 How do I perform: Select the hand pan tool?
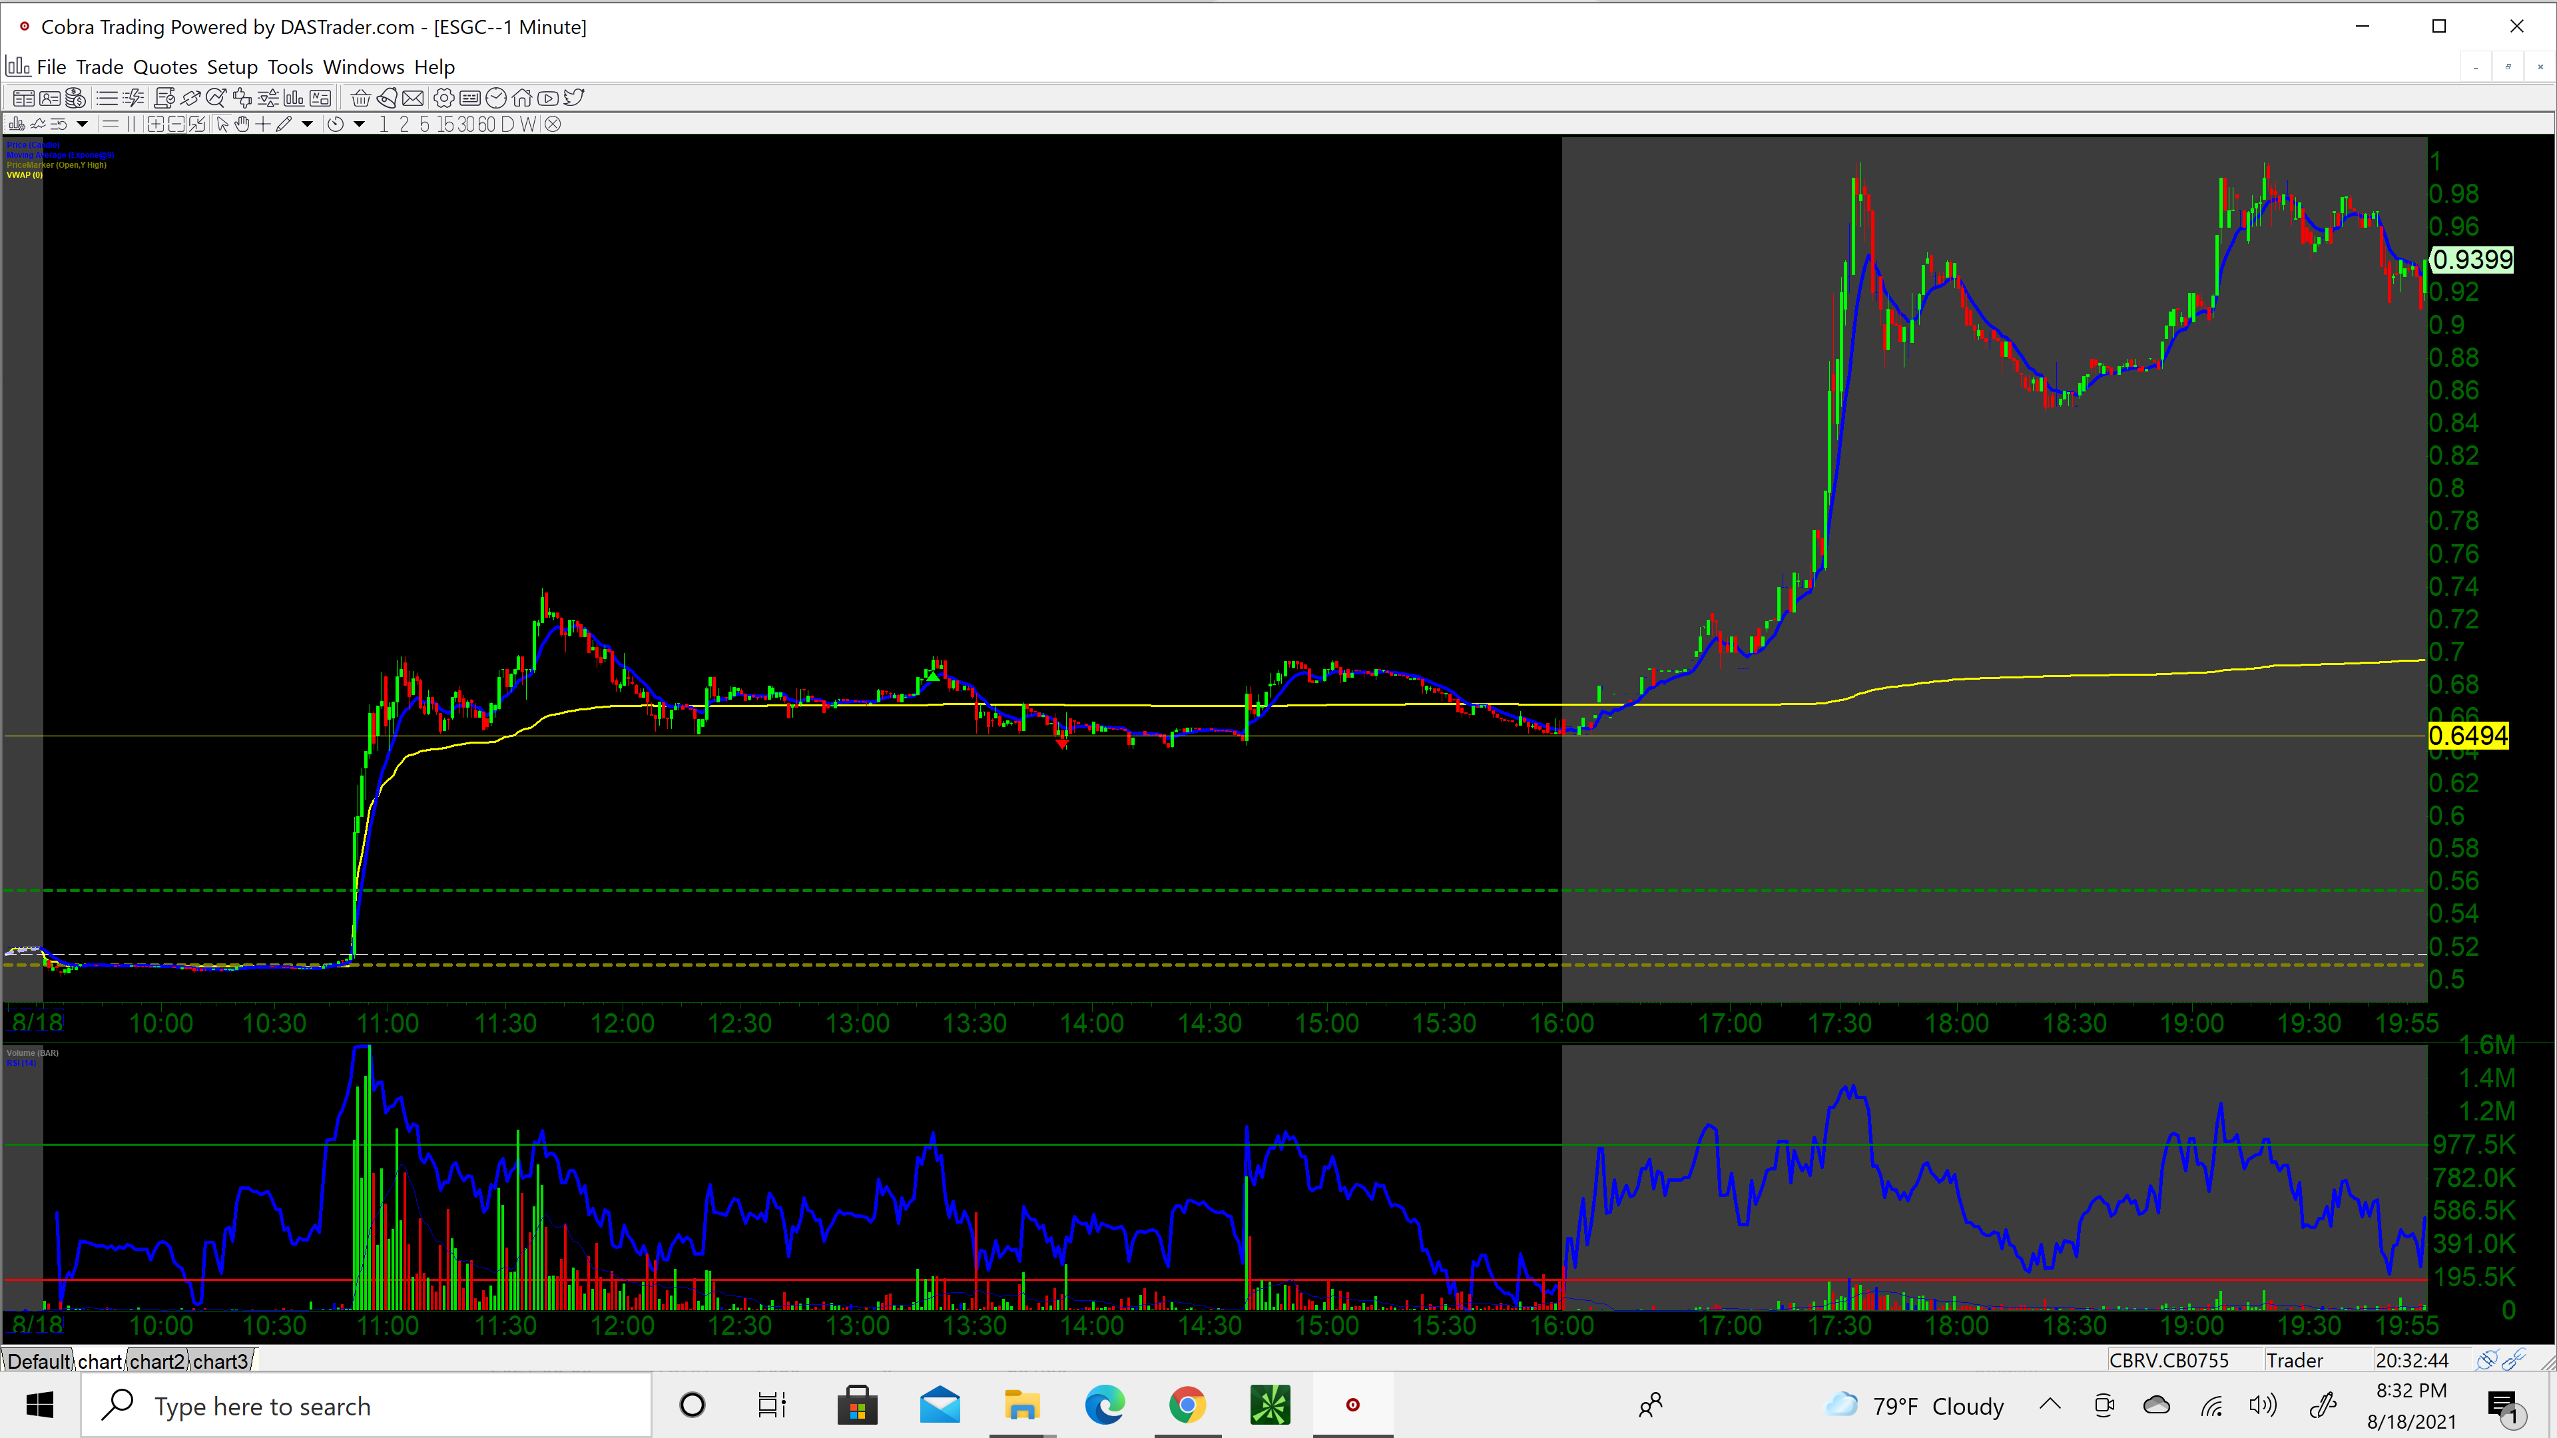[x=242, y=124]
